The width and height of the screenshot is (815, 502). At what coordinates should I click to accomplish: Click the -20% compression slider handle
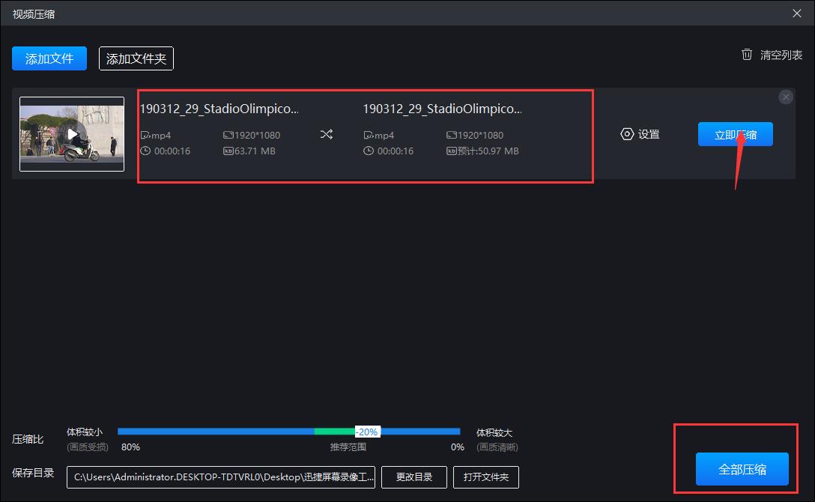368,432
